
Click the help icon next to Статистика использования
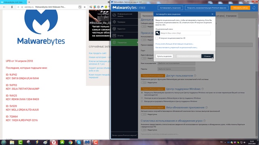[204, 121]
